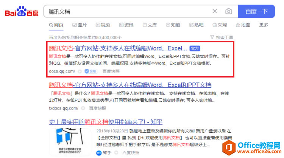Switch to the 知道 tab
284x158 pixels.
173,25
